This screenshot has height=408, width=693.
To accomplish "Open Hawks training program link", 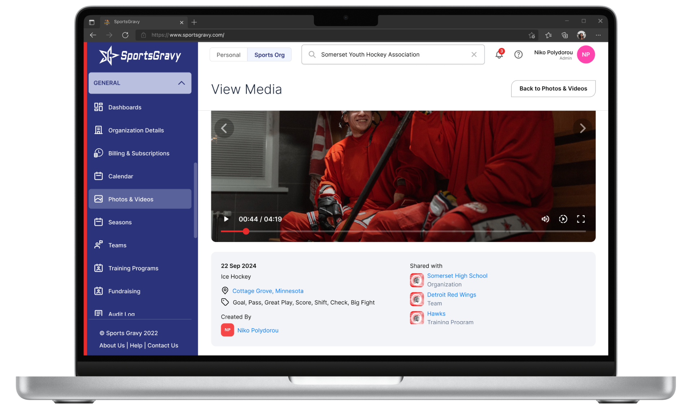I will [x=436, y=313].
